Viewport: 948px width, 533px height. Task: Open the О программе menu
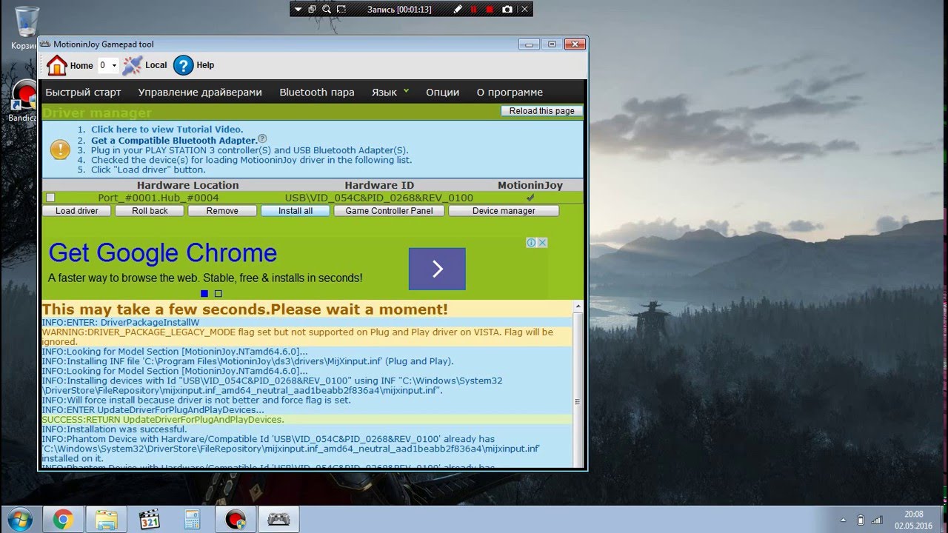pos(510,93)
